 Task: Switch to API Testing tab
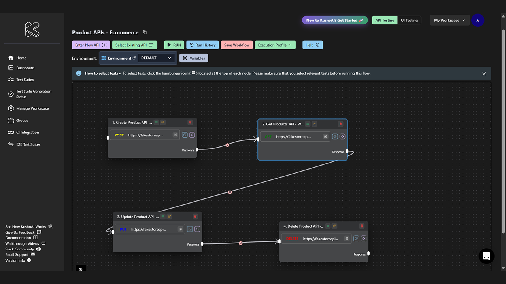pyautogui.click(x=385, y=21)
